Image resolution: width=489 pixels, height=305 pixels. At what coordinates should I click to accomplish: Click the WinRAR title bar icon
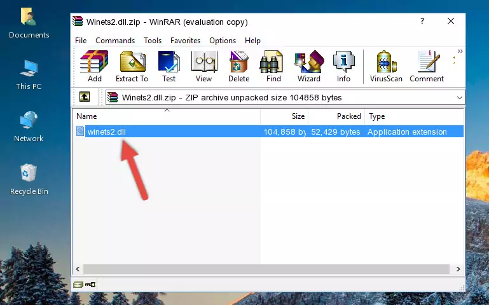coord(78,22)
